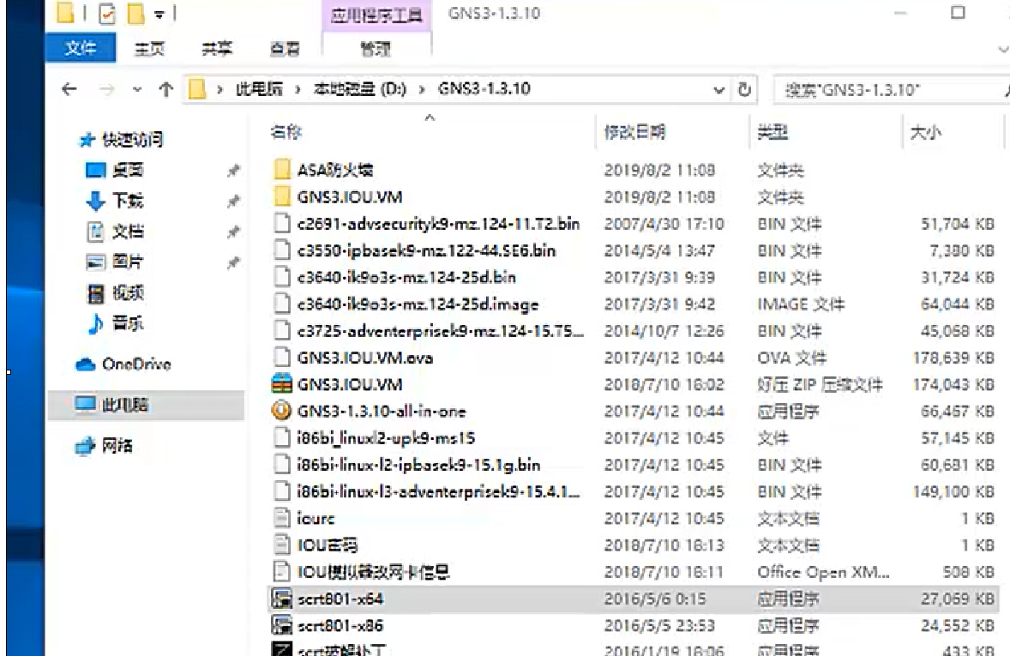
Task: Click the Back navigation arrow
Action: tap(69, 89)
